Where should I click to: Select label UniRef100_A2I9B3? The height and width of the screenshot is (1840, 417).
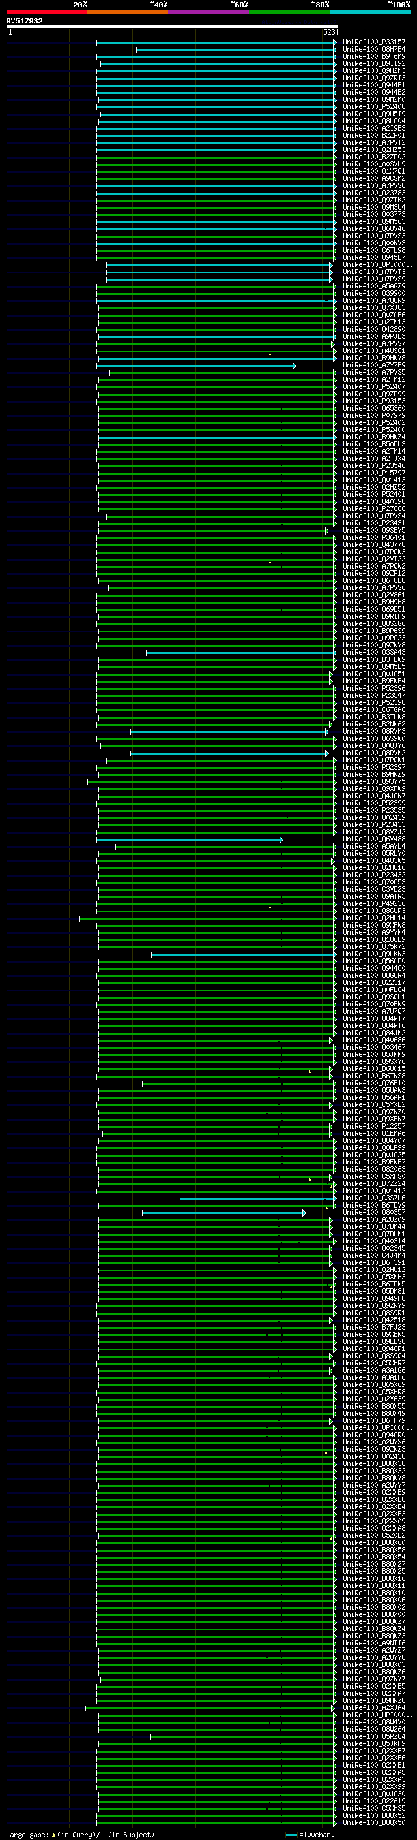coord(373,128)
